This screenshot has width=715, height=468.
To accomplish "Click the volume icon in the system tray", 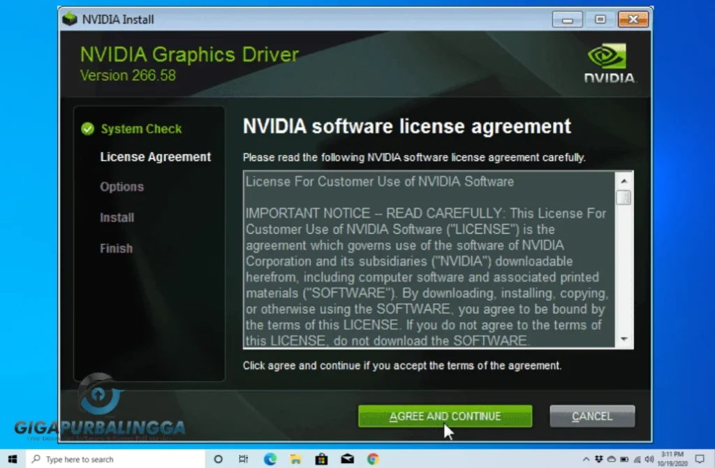I will [x=648, y=458].
